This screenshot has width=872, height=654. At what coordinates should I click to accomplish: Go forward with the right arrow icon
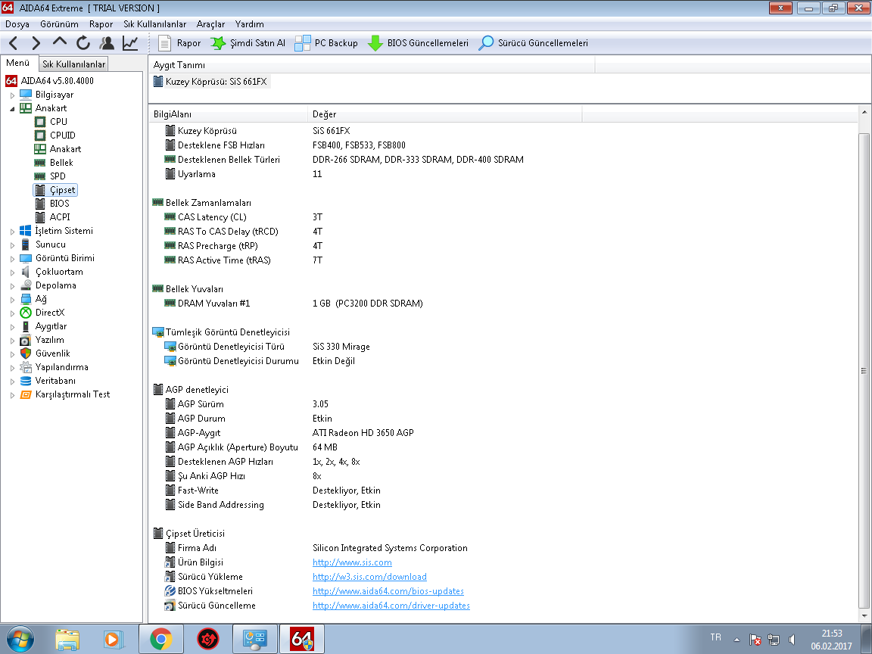click(36, 43)
